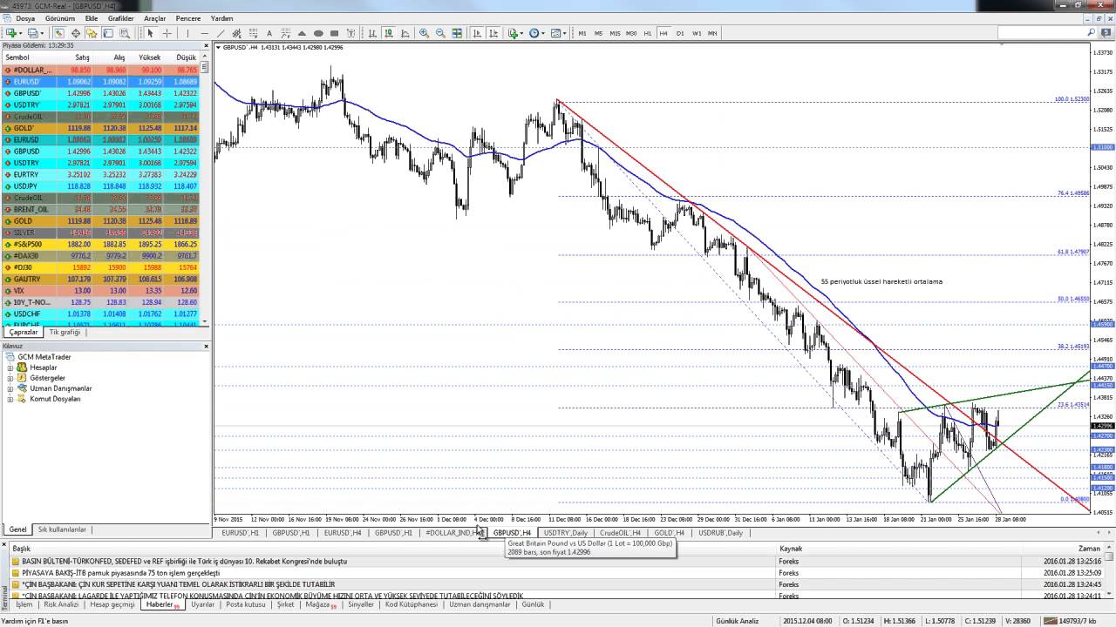This screenshot has height=627, width=1116.
Task: Click the search input field
Action: coord(1041,33)
